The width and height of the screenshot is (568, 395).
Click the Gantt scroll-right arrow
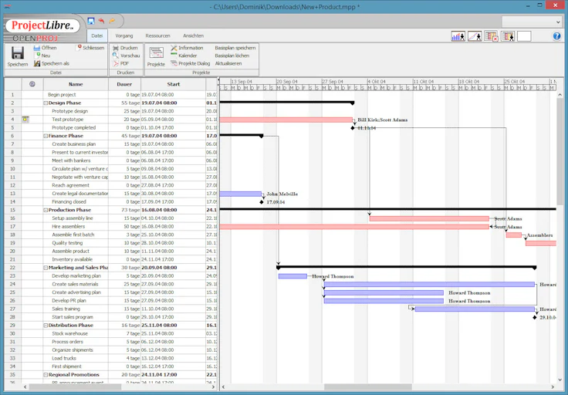[553, 387]
